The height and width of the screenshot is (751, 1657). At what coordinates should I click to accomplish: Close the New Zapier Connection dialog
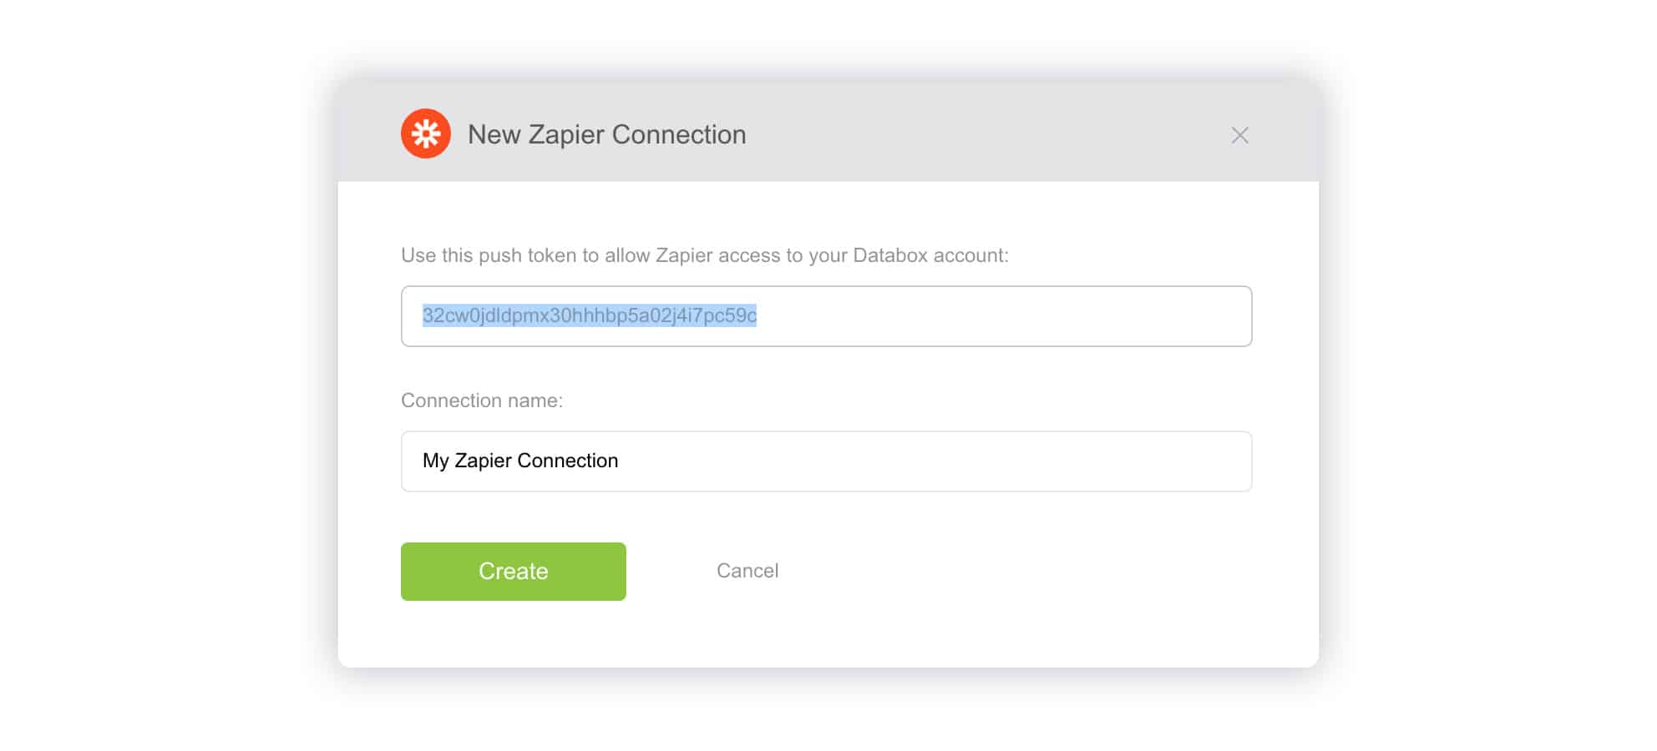pyautogui.click(x=1239, y=135)
